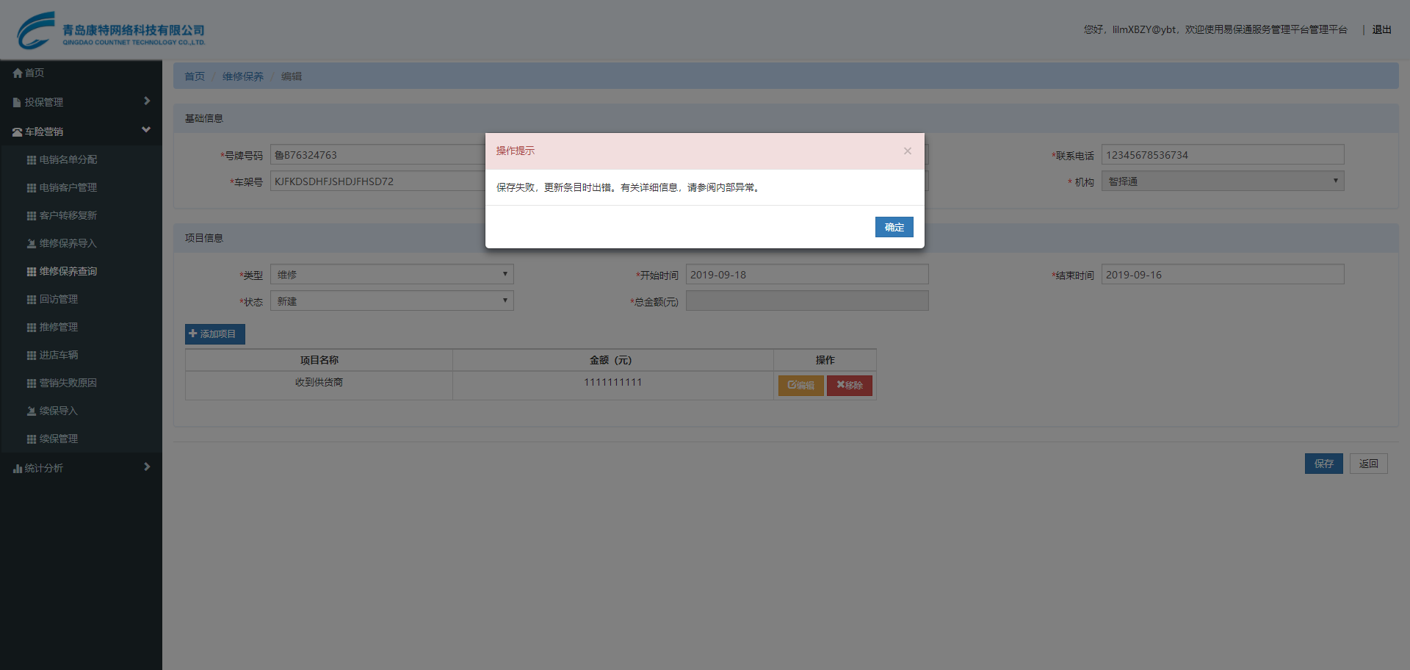The image size is (1410, 670).
Task: Open the 机构 dropdown
Action: 1223,181
